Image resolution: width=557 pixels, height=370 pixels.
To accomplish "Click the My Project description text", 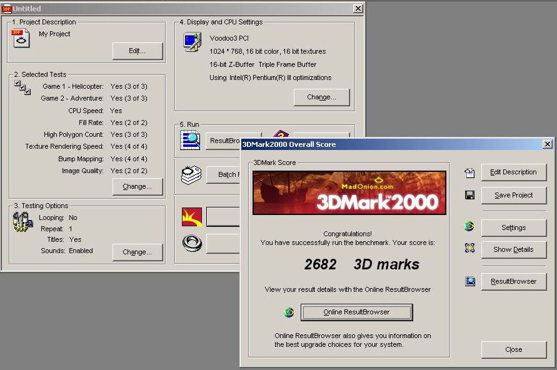I will (x=54, y=34).
